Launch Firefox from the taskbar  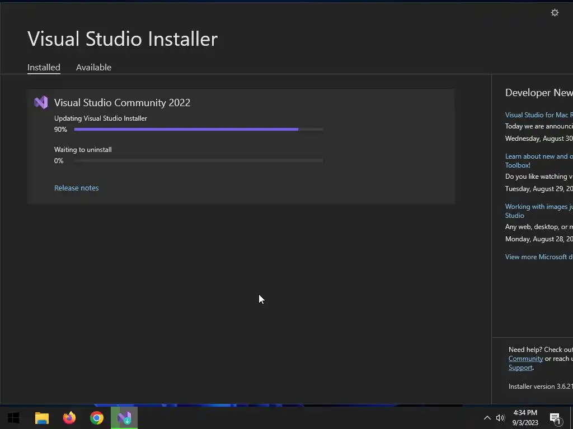(69, 418)
